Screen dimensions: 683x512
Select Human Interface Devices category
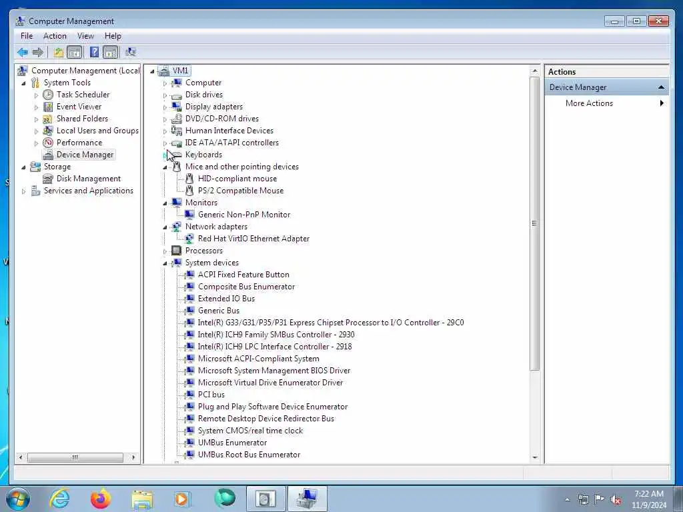[229, 131]
